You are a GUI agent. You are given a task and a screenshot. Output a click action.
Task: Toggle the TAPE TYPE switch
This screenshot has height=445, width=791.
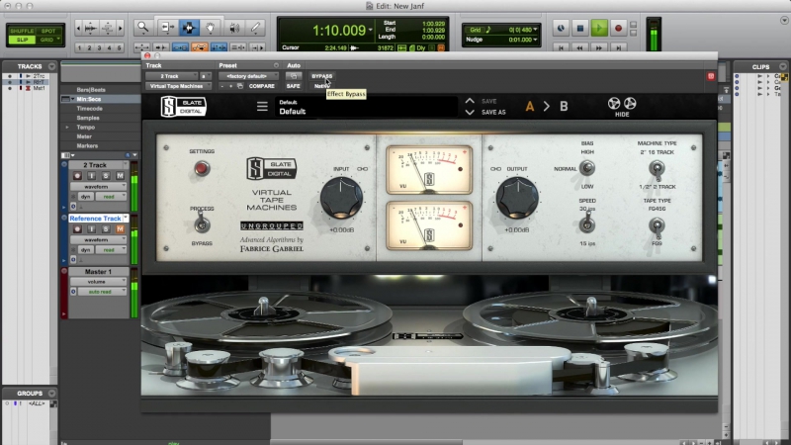click(x=657, y=225)
